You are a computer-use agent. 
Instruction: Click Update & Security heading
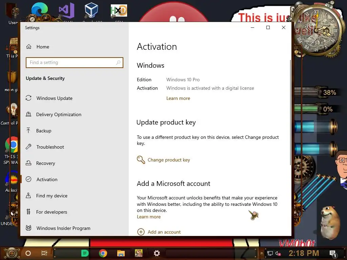coord(45,78)
